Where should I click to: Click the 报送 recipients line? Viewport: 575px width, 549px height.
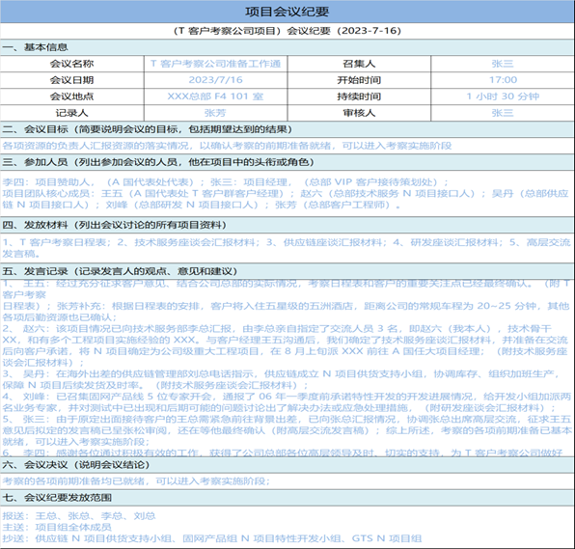click(79, 516)
